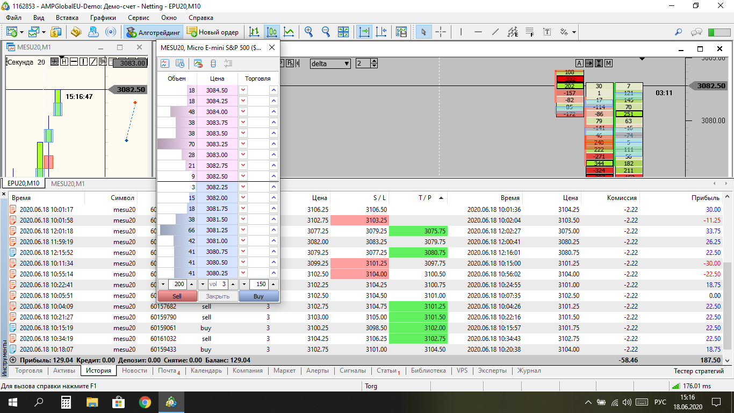The image size is (734, 413).
Task: Click the blue buy arrow at price 3081.25
Action: coord(274,230)
